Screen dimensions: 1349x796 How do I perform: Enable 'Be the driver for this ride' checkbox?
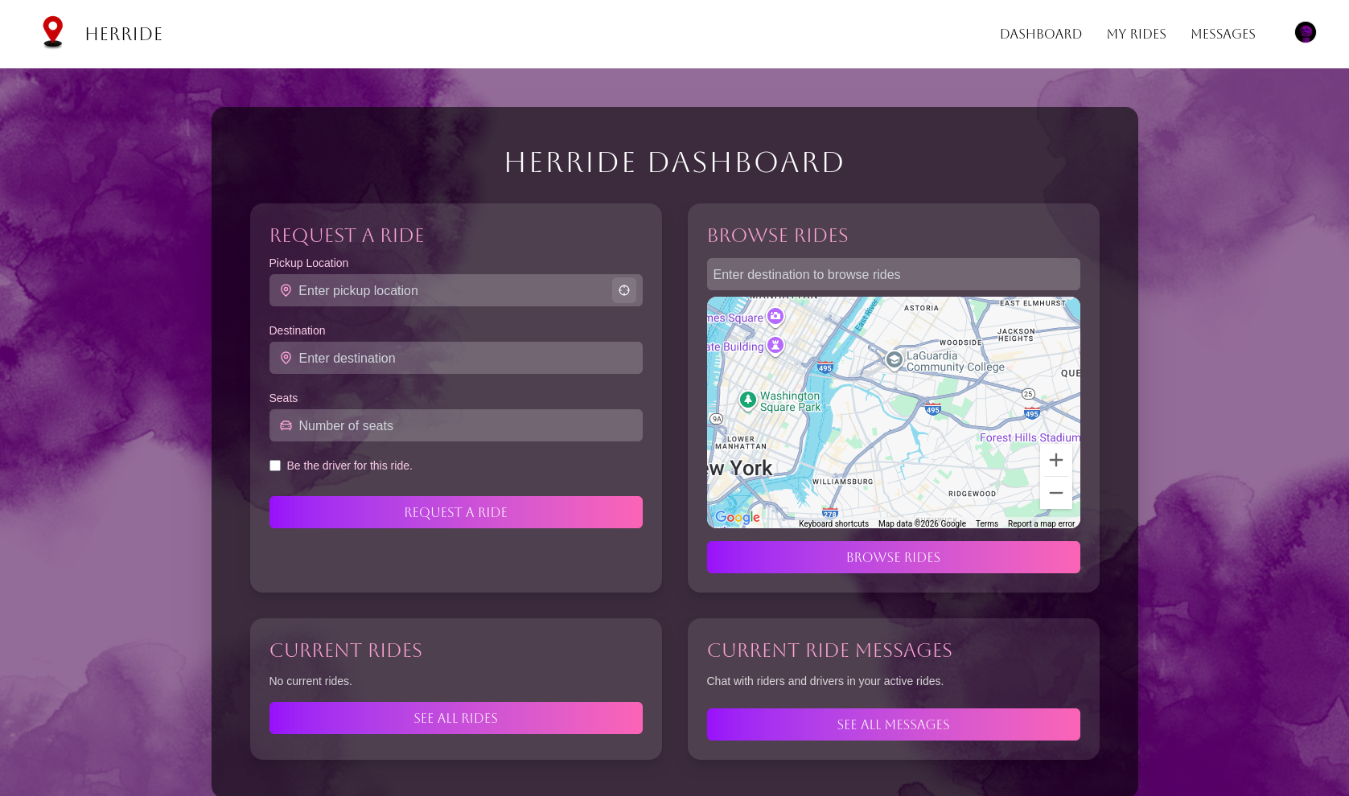(x=275, y=466)
